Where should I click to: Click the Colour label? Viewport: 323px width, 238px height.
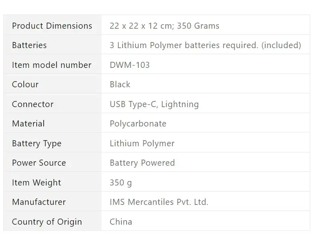point(25,84)
